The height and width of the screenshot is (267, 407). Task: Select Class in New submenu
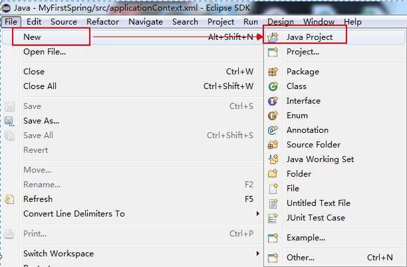pyautogui.click(x=335, y=86)
